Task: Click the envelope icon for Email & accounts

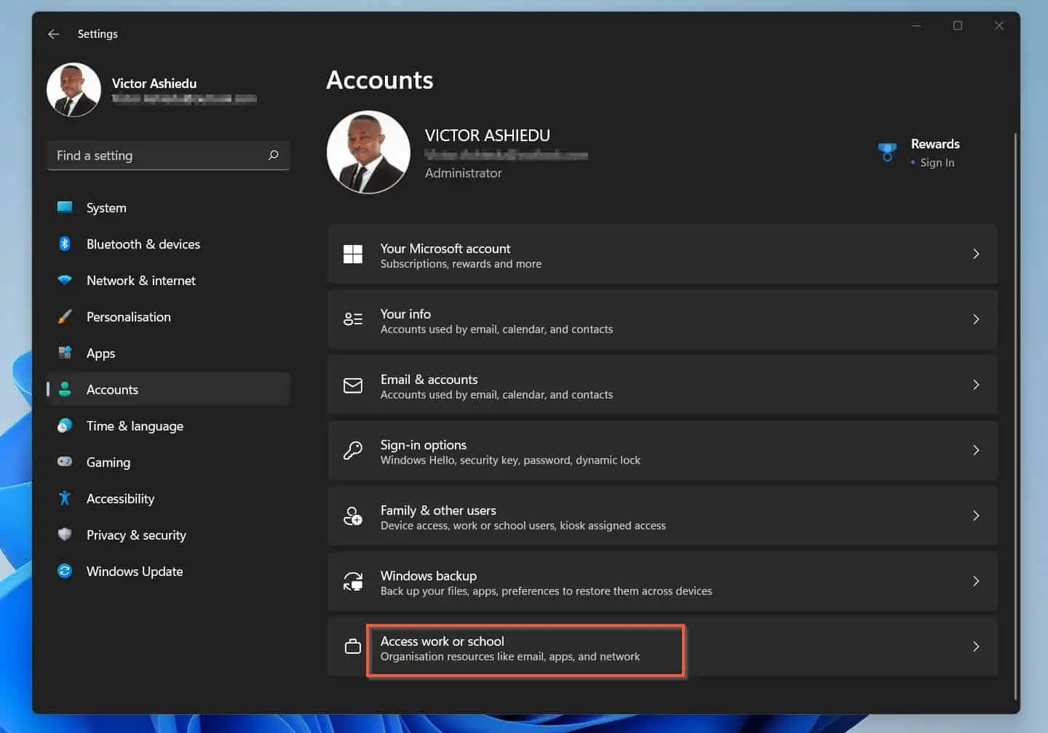Action: (x=353, y=385)
